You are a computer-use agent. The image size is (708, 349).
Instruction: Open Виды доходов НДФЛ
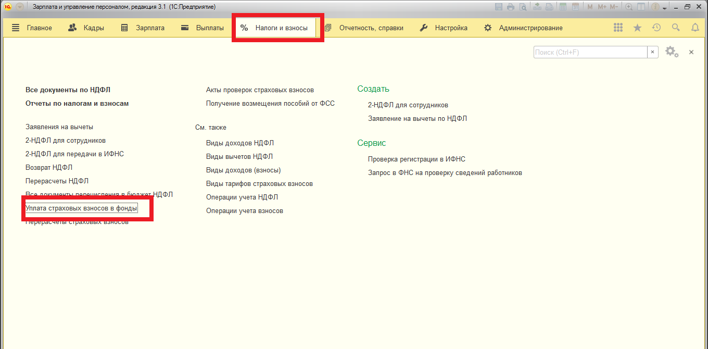(240, 143)
